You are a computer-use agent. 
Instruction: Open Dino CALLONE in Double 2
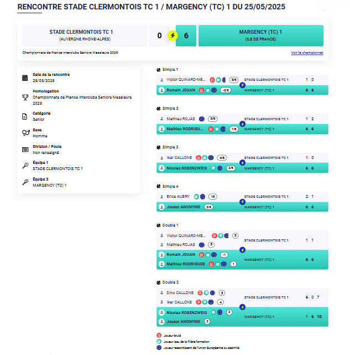(180, 292)
